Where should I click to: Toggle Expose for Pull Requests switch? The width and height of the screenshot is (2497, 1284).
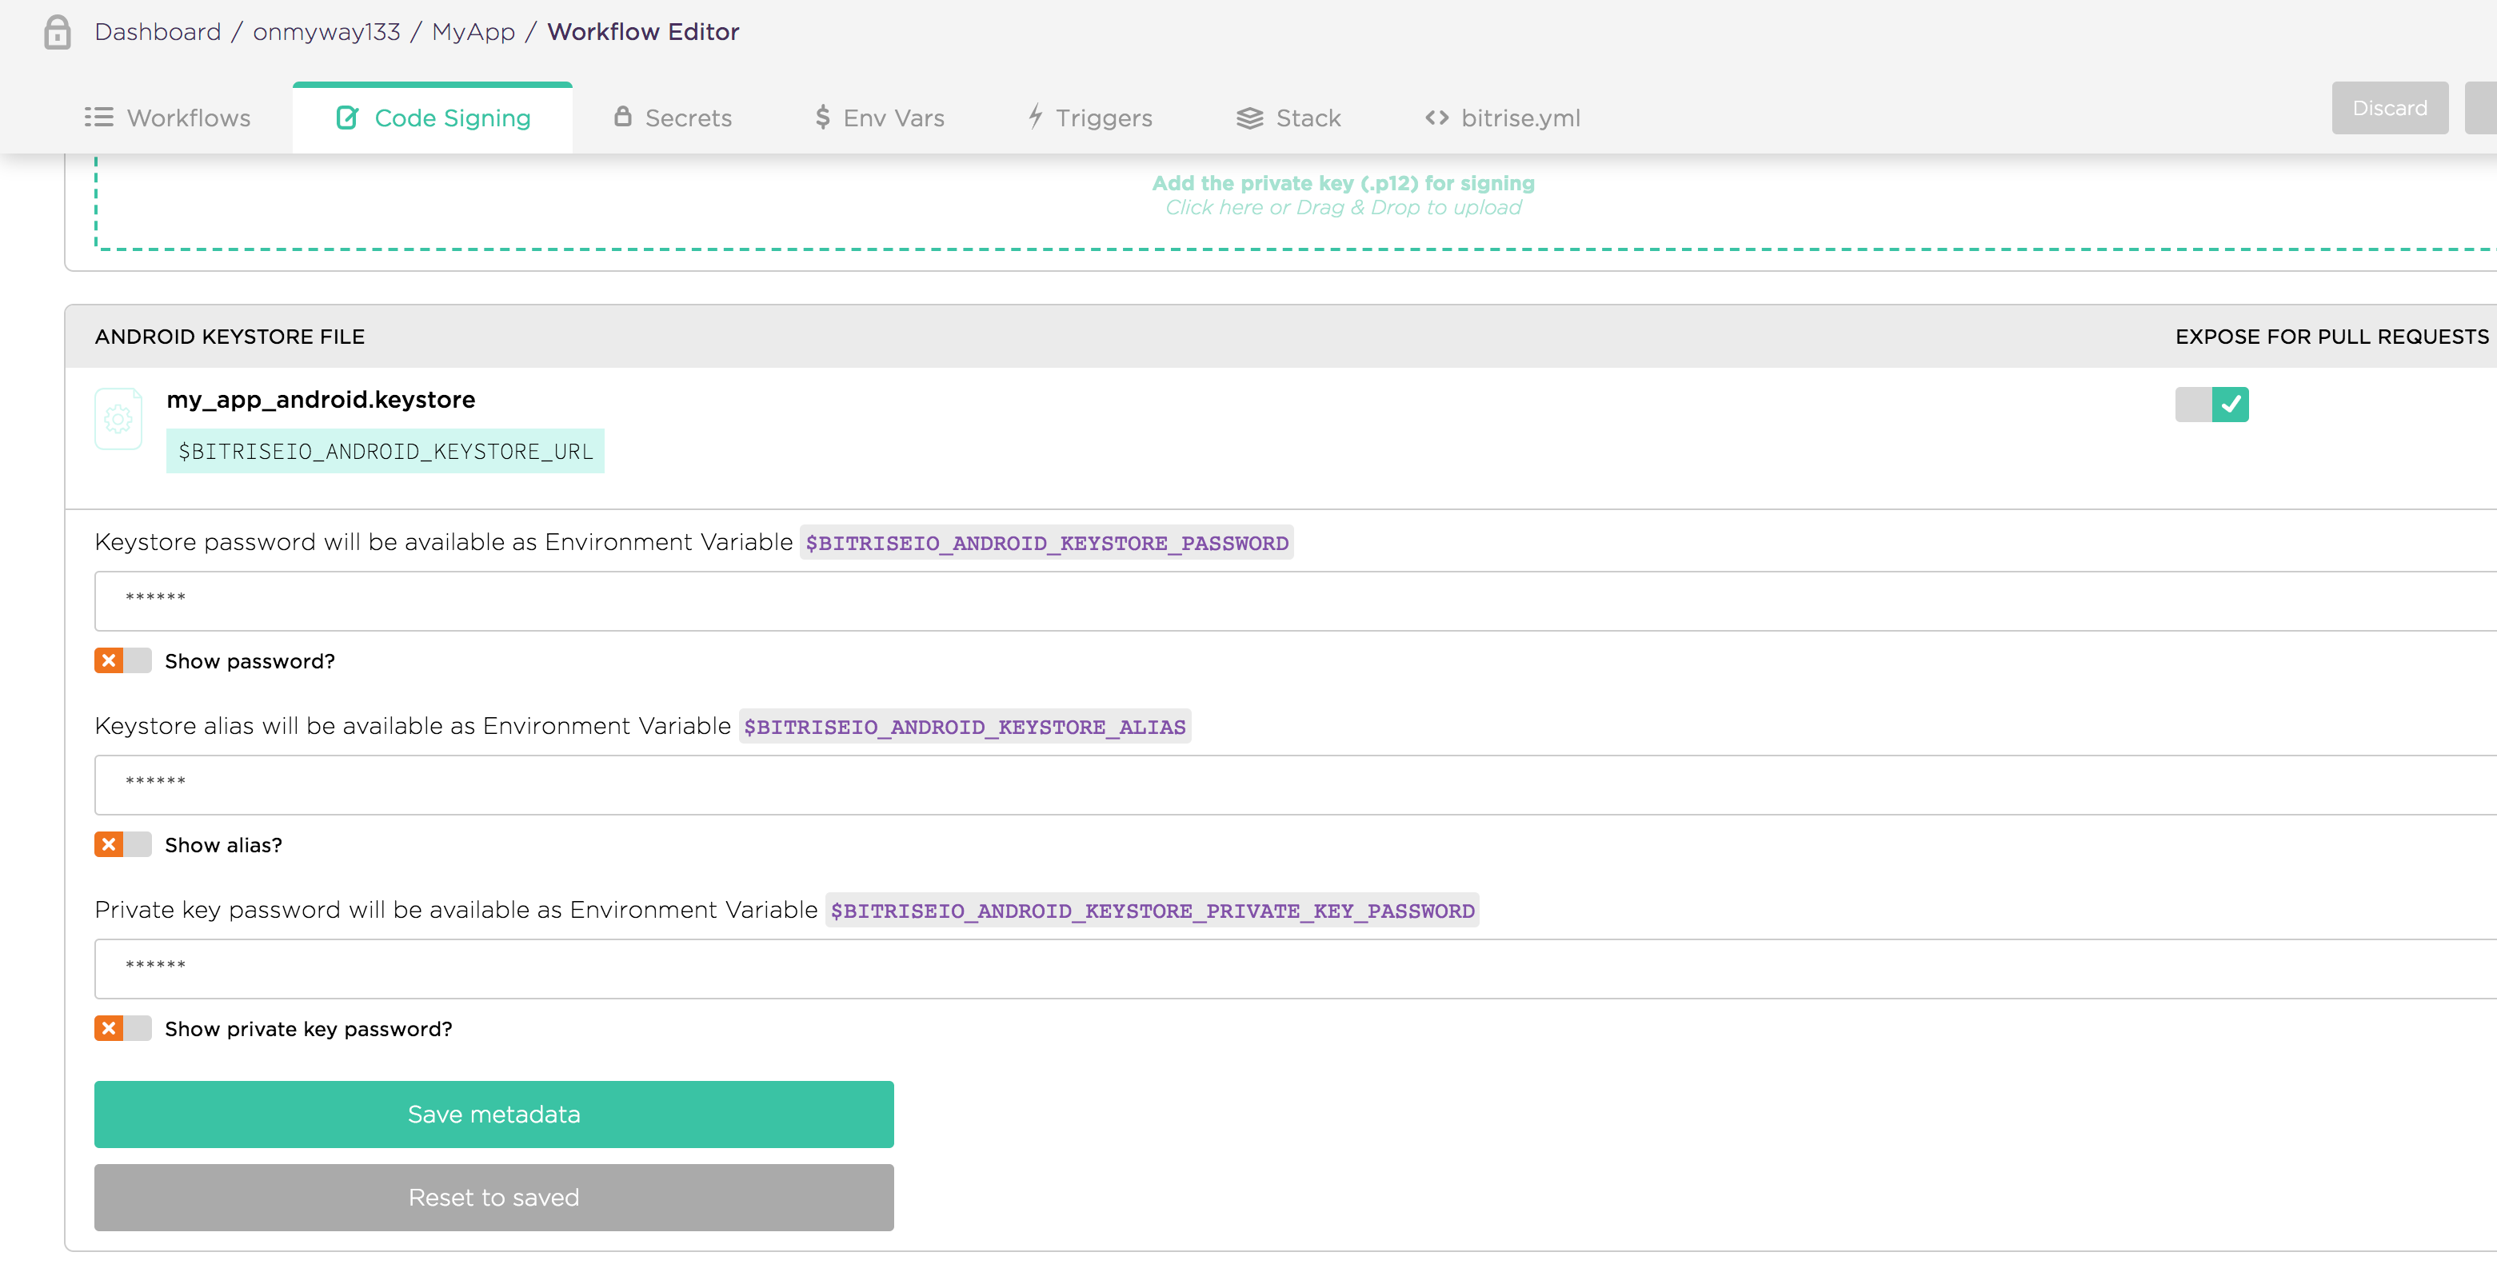(2211, 404)
